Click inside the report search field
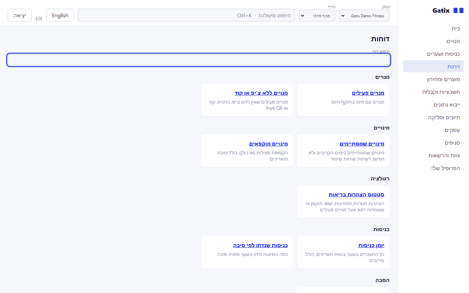The image size is (469, 293). pyautogui.click(x=199, y=60)
